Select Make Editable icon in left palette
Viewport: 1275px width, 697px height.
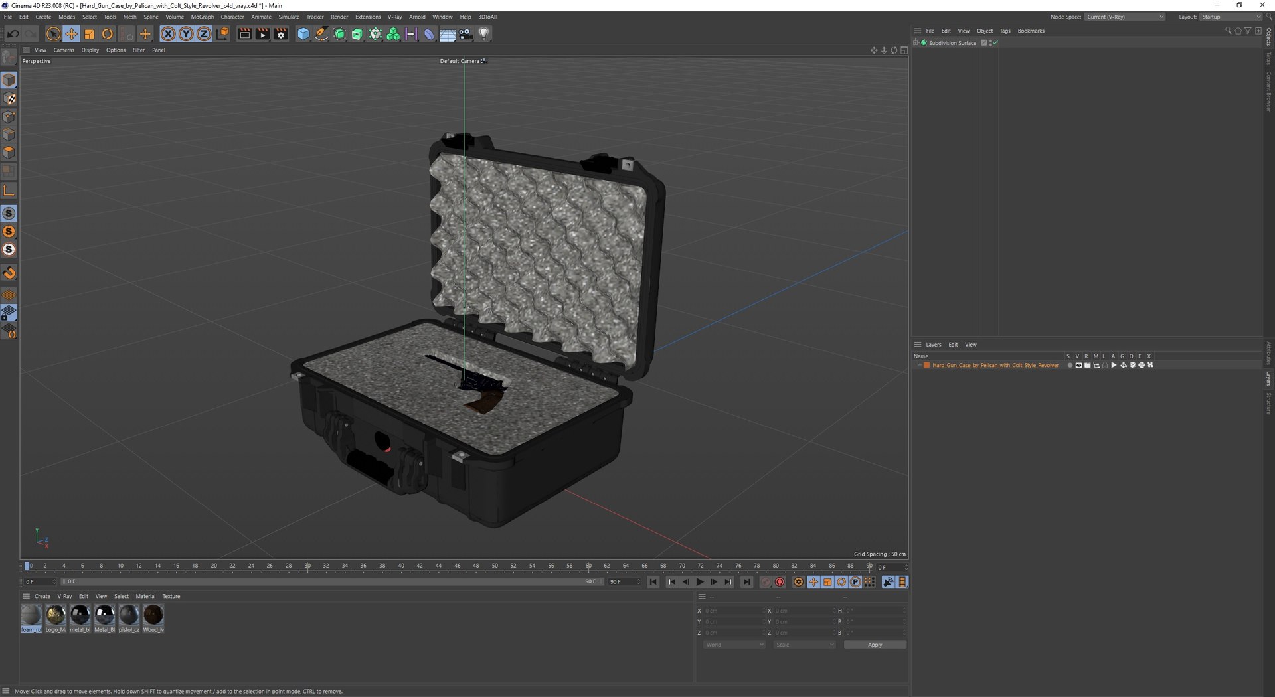9,58
